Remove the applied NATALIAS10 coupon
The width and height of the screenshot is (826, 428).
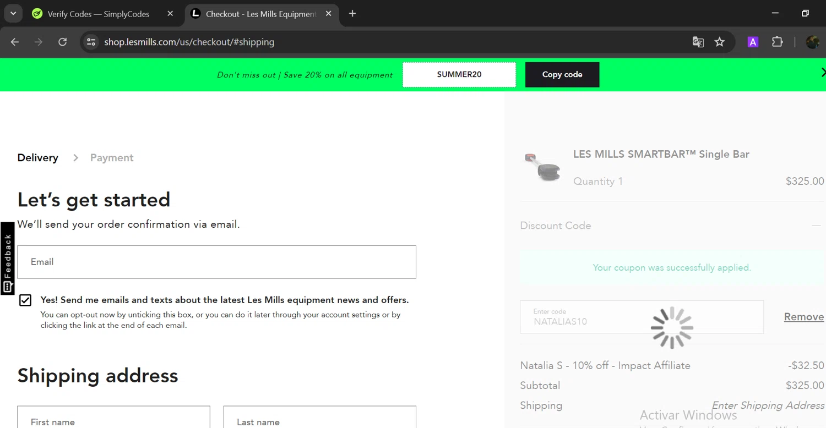804,317
